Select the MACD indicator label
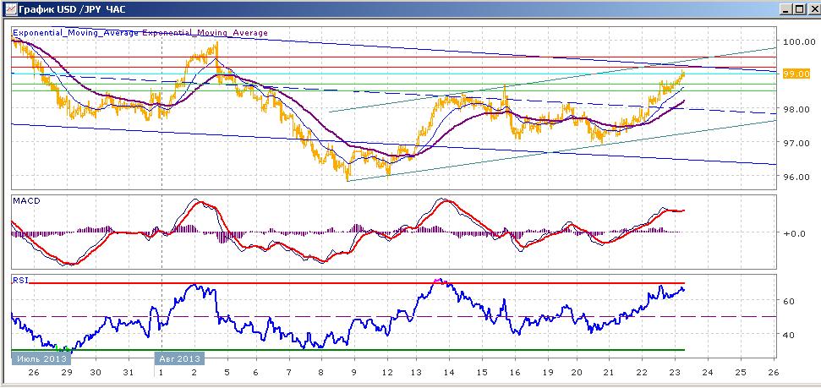The height and width of the screenshot is (388, 821). (x=25, y=200)
